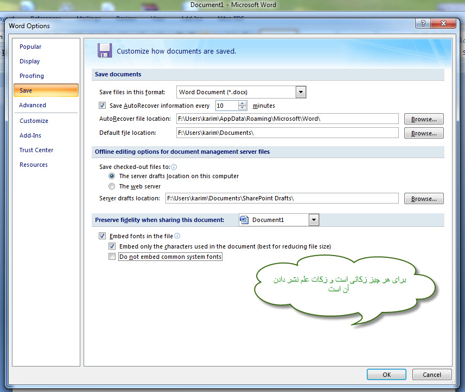Click the info icon beside Save checked-out files
The height and width of the screenshot is (392, 465).
point(174,167)
